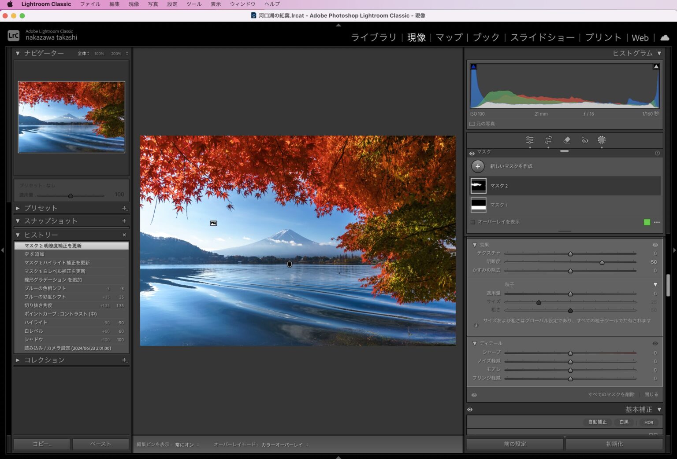Expand the コレクション panel
This screenshot has height=459, width=677.
point(18,360)
